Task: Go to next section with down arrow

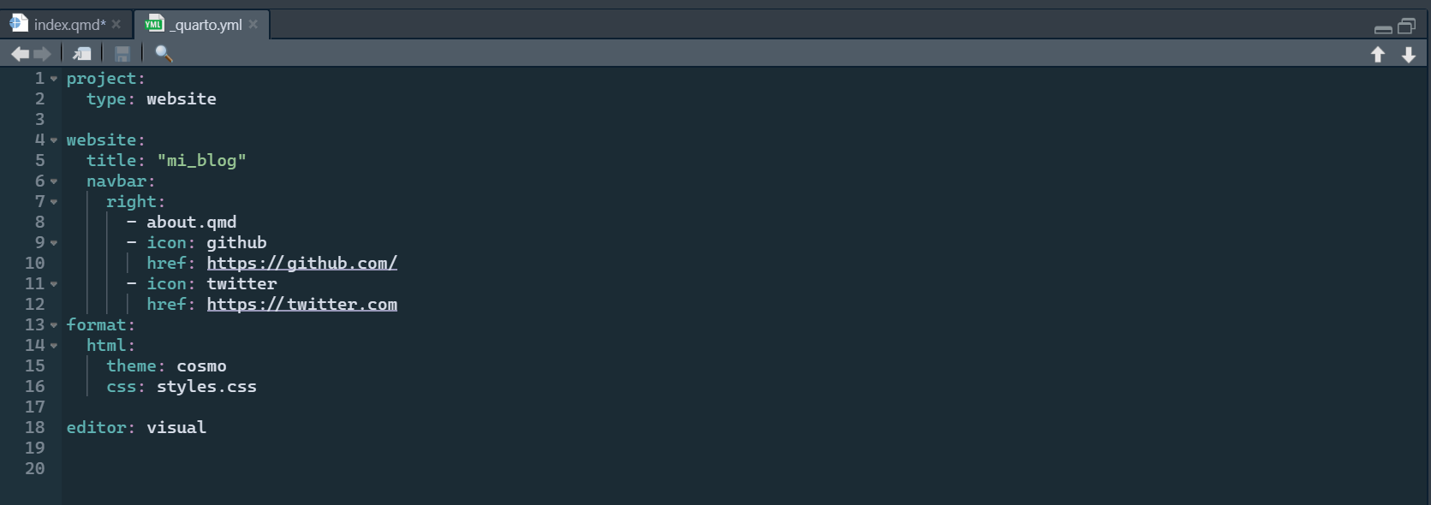Action: pyautogui.click(x=1409, y=55)
